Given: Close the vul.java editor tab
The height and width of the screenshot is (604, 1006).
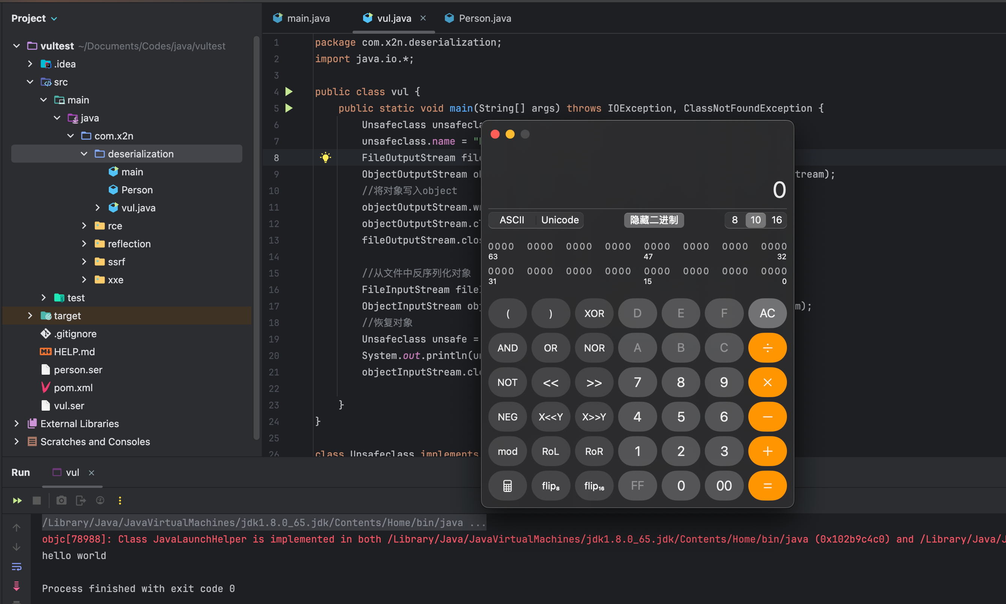Looking at the screenshot, I should (x=423, y=18).
